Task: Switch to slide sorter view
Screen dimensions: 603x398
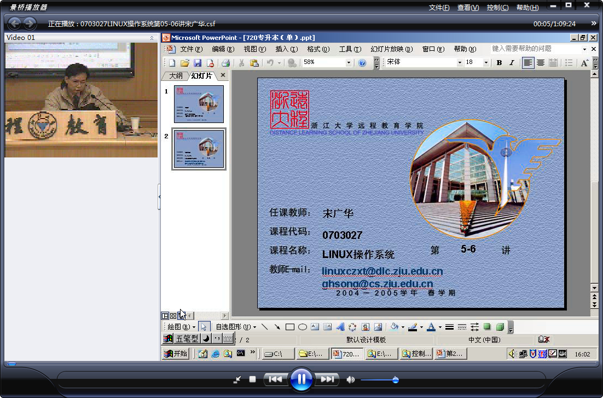Action: (x=173, y=316)
